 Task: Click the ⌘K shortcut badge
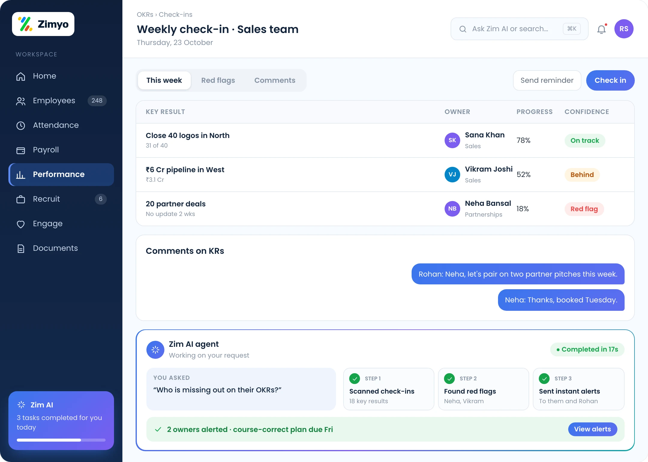pos(572,29)
